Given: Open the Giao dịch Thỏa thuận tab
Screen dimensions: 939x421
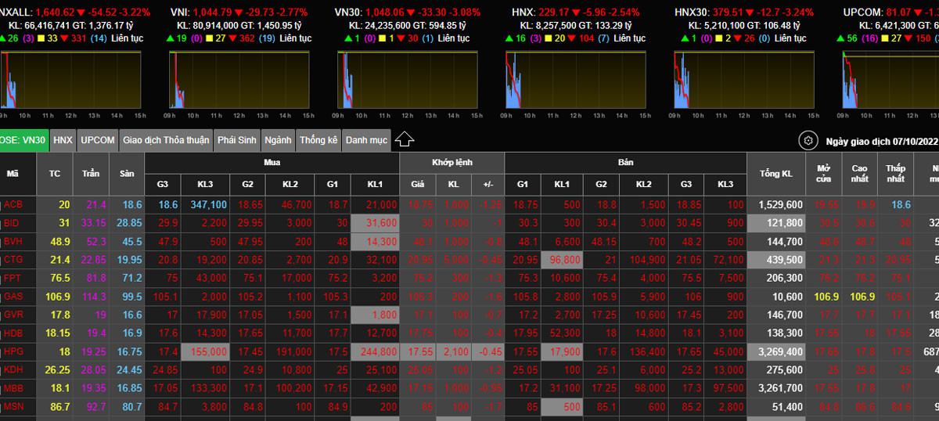Looking at the screenshot, I should pyautogui.click(x=166, y=140).
